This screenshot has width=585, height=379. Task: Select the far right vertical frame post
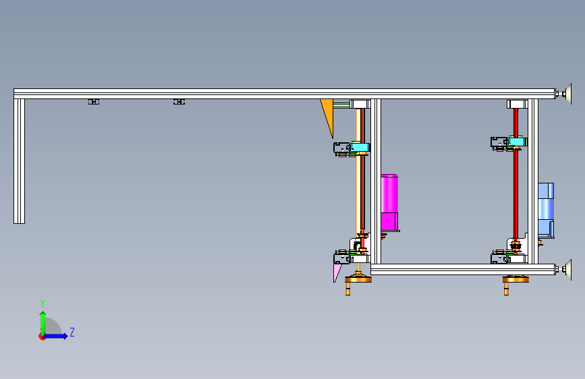533,181
